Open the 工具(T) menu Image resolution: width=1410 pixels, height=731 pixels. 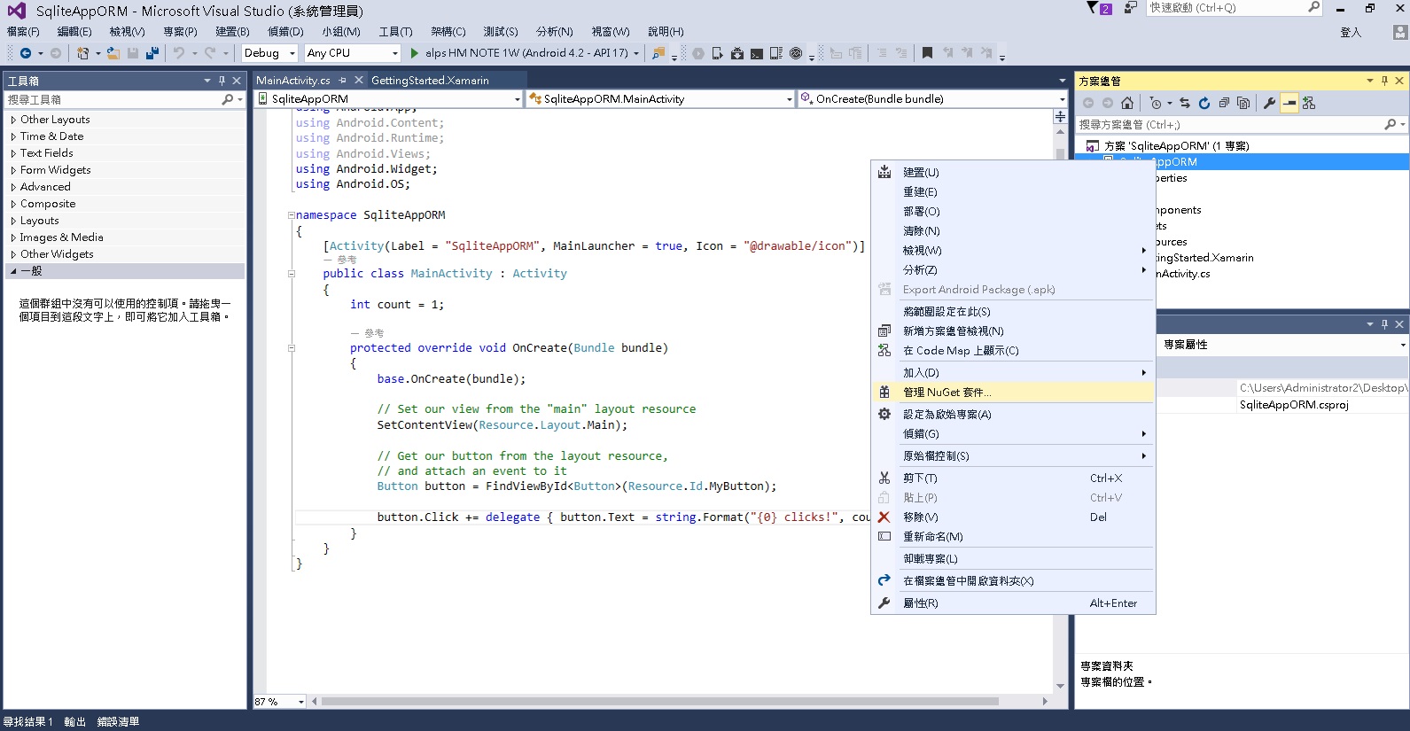point(395,32)
